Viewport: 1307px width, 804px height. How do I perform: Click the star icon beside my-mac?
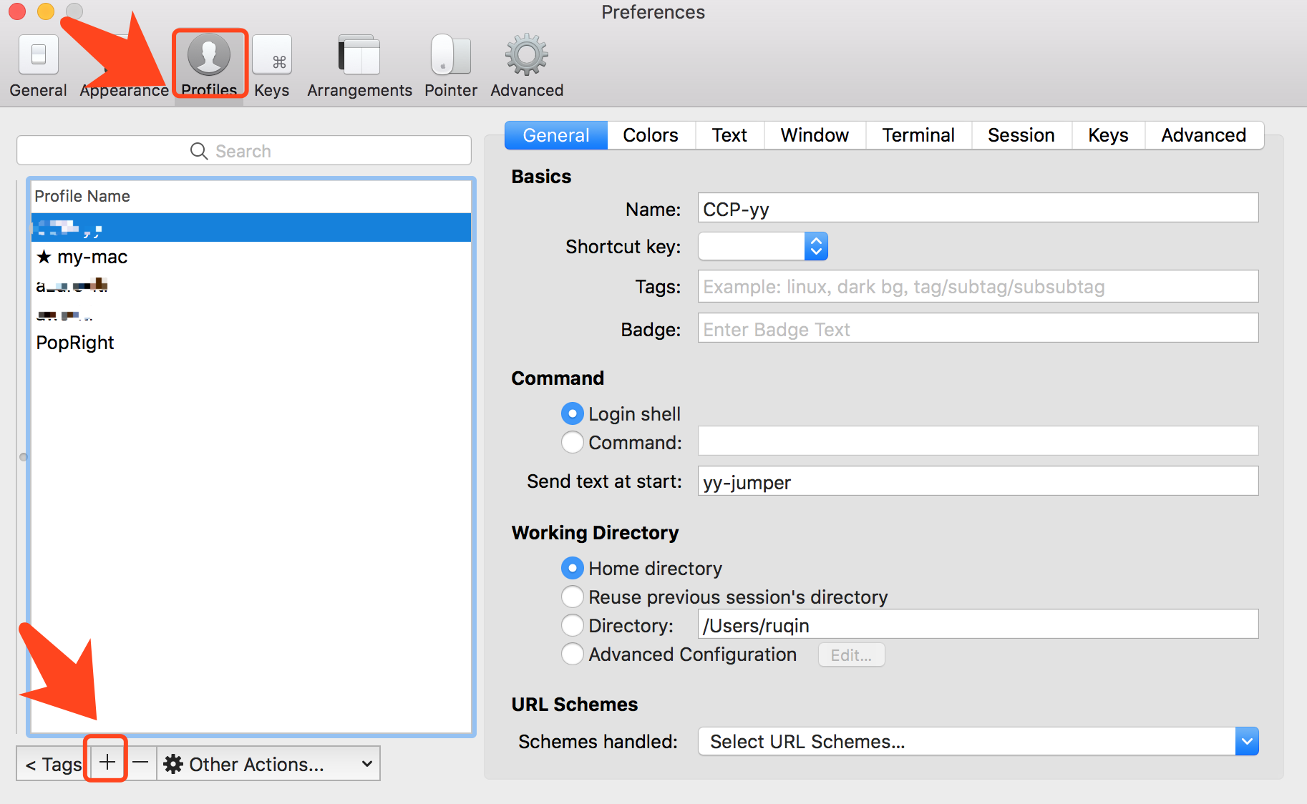pyautogui.click(x=44, y=257)
